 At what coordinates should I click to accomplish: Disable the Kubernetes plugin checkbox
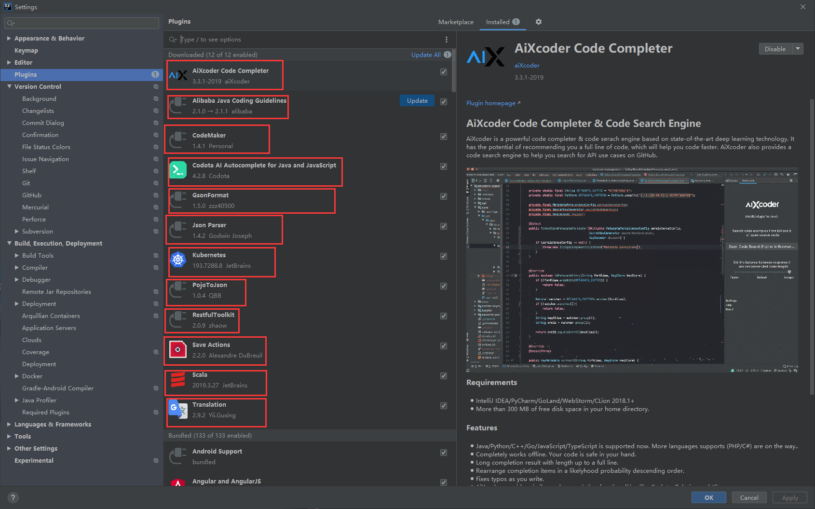(444, 256)
